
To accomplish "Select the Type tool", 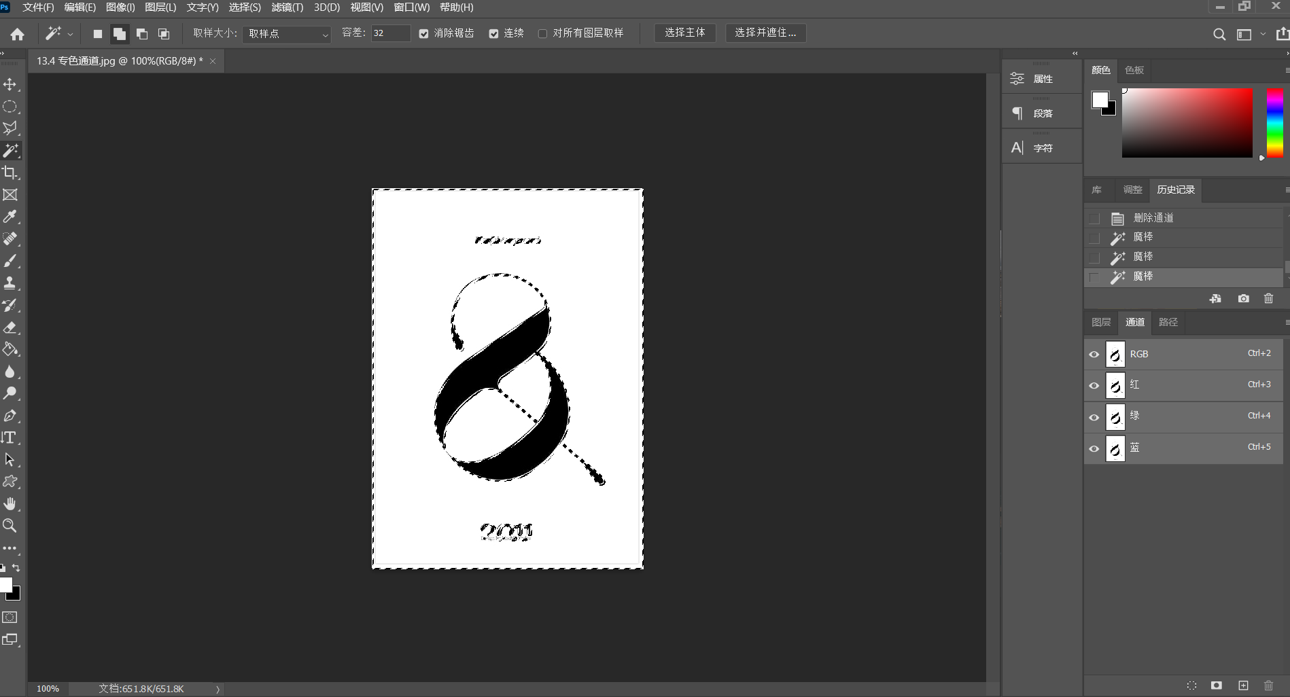I will [10, 437].
